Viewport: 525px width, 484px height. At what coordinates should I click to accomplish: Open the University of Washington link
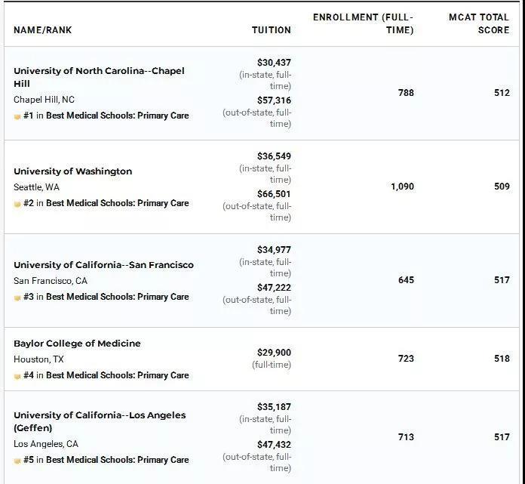(72, 171)
